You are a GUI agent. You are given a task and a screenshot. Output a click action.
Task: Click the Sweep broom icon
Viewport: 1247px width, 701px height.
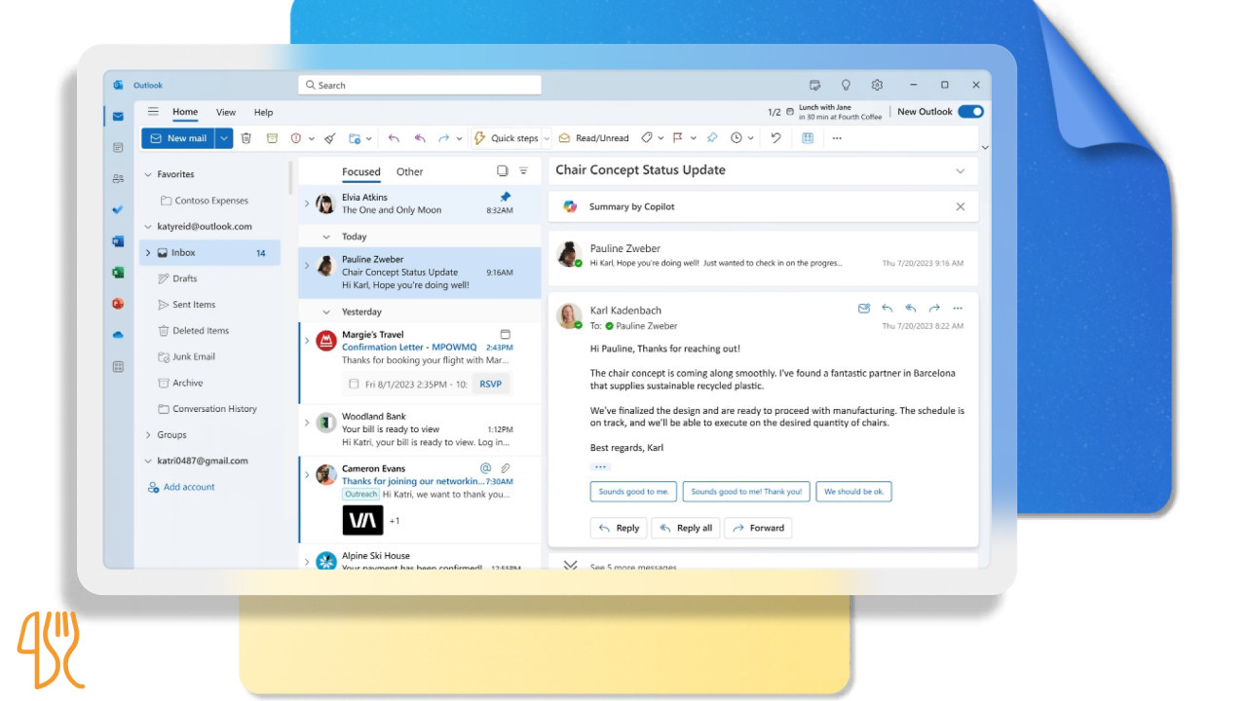(330, 138)
